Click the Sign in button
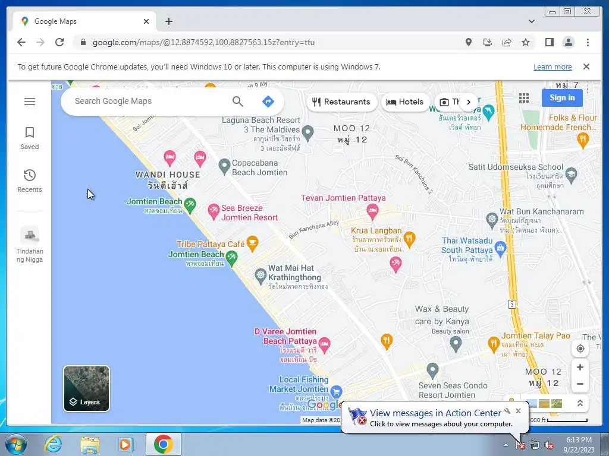 click(x=562, y=98)
